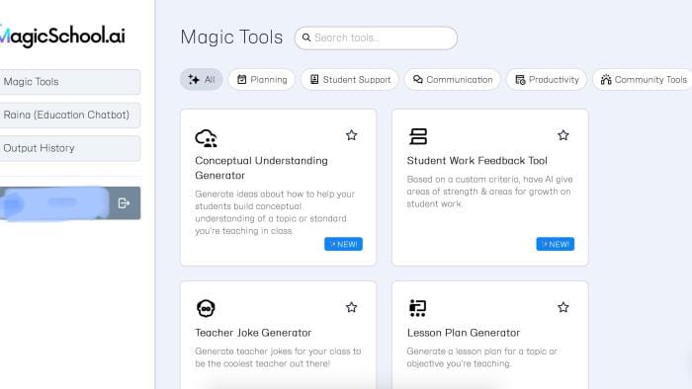
Task: Open the Teacher Joke Generator title
Action: pyautogui.click(x=253, y=333)
